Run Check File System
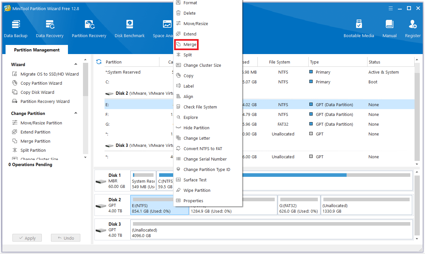 pos(208,107)
